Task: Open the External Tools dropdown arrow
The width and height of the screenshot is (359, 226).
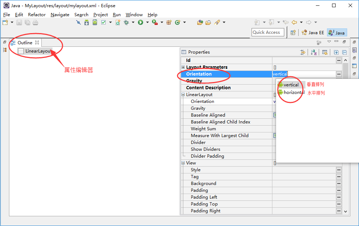Action: point(162,22)
